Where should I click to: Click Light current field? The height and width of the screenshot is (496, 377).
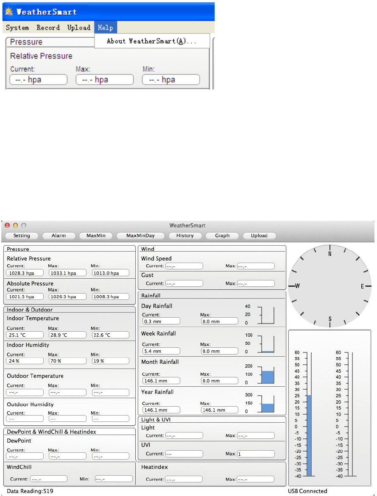(x=184, y=435)
